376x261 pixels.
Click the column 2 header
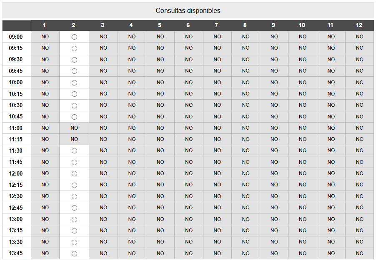point(73,25)
